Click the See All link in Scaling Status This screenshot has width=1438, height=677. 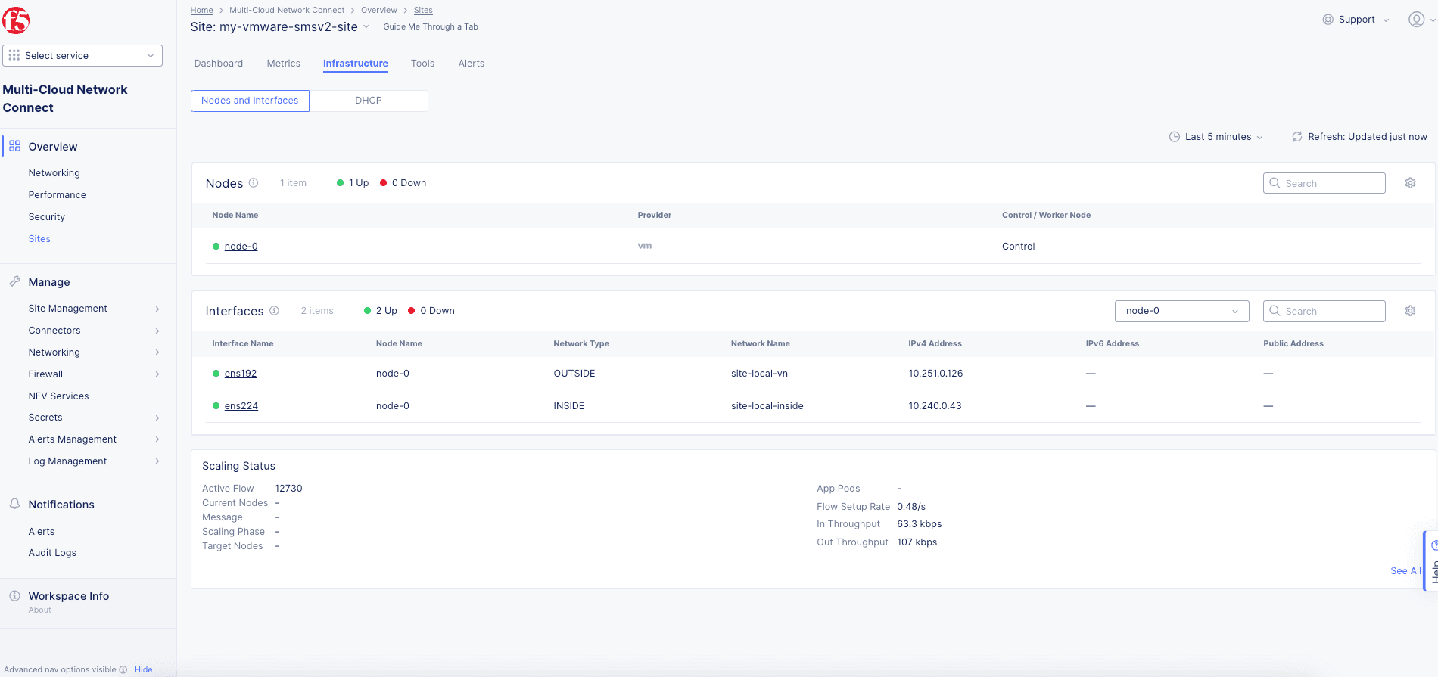pyautogui.click(x=1405, y=571)
